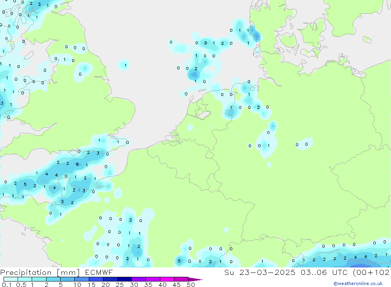Choose the 35–40 mm purple legend swatch
The height and width of the screenshot is (287, 391).
153,279
